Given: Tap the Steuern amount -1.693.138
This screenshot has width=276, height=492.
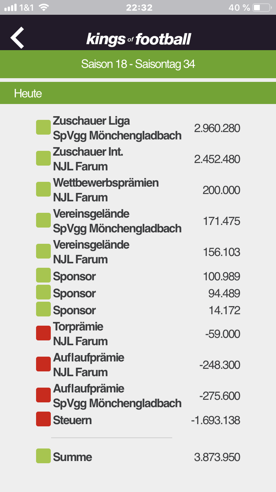Looking at the screenshot, I should point(216,420).
